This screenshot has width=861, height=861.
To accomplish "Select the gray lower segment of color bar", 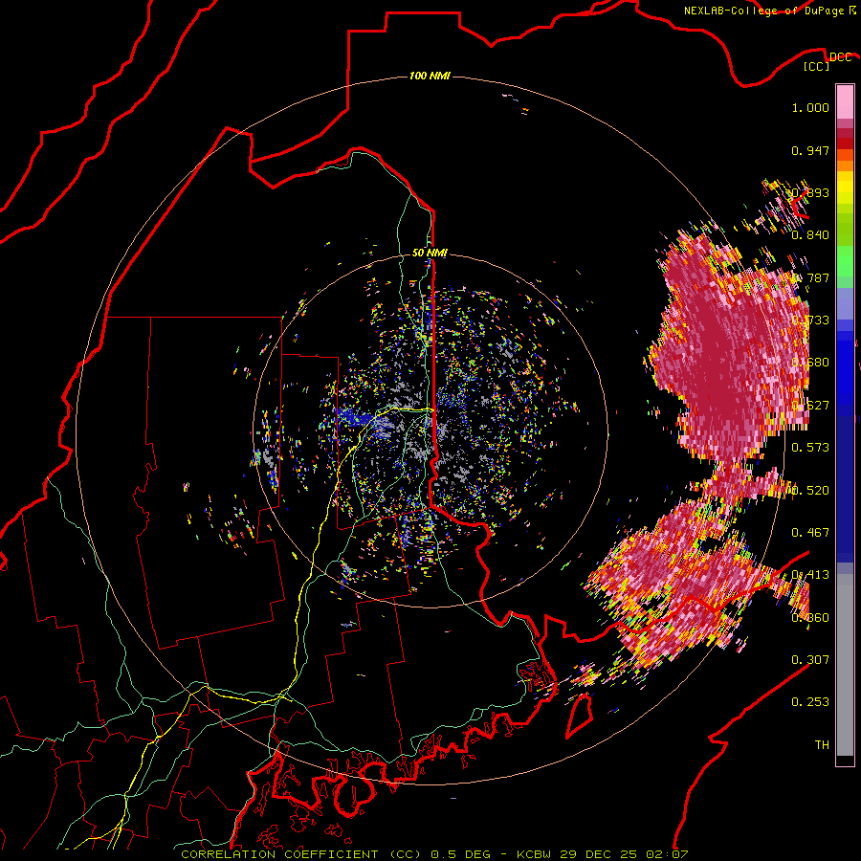I will (845, 665).
